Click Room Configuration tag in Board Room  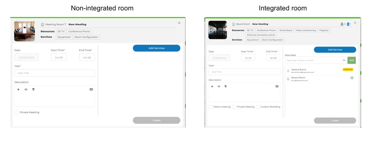pyautogui.click(x=273, y=40)
